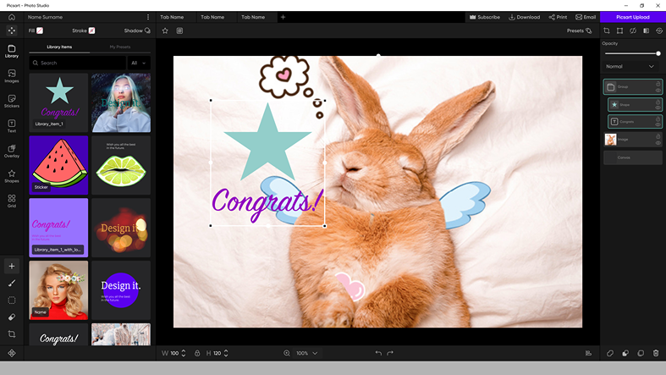Delete layer with the trash icon
666x375 pixels.
(x=656, y=353)
